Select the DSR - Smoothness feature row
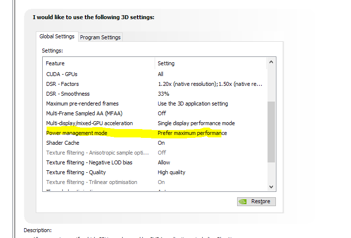351x238 pixels. click(155, 94)
